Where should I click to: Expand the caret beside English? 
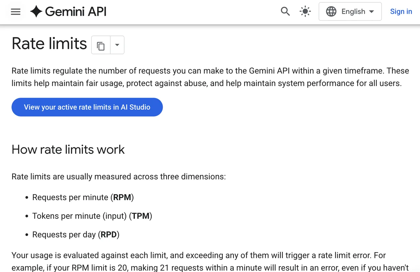[371, 11]
